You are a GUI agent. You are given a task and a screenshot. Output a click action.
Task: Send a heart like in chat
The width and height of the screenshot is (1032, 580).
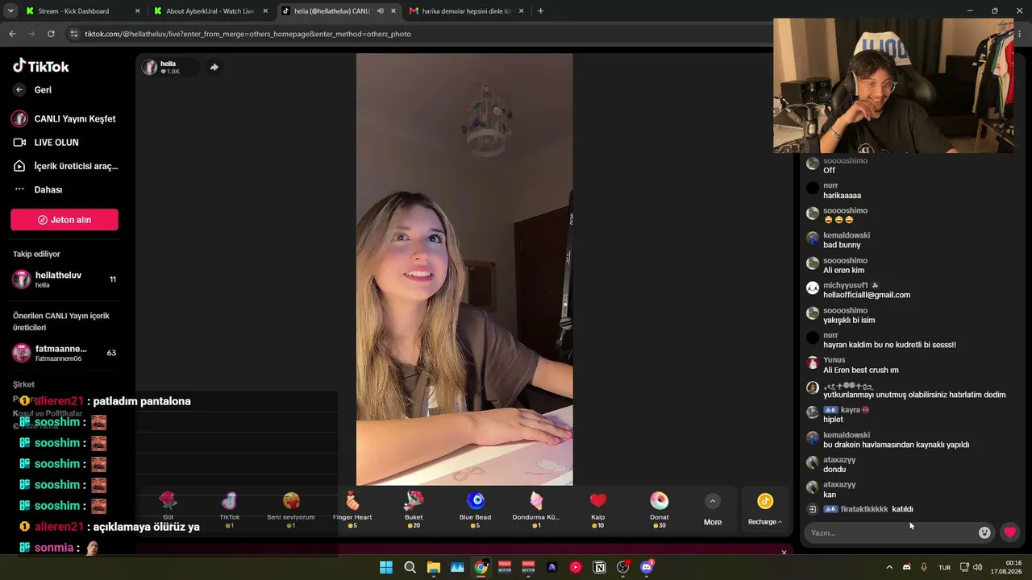point(1009,532)
